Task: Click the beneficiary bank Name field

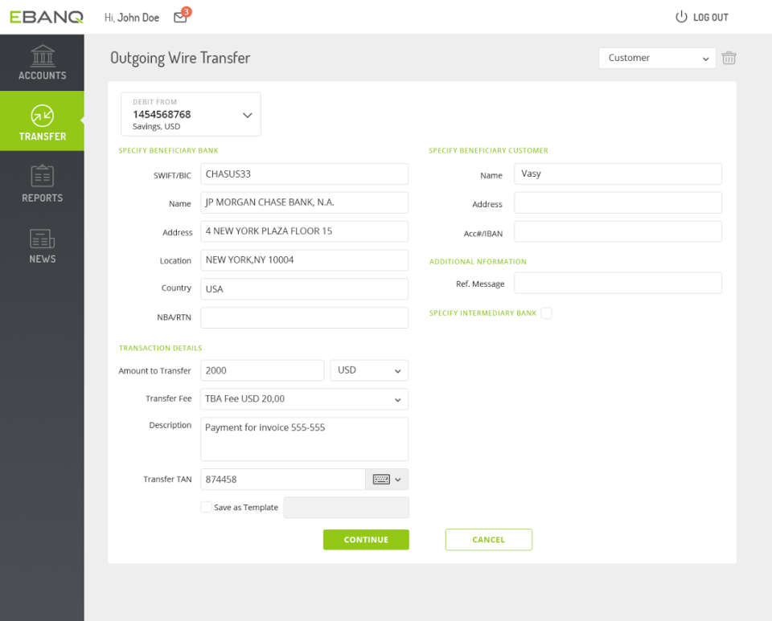Action: (304, 202)
